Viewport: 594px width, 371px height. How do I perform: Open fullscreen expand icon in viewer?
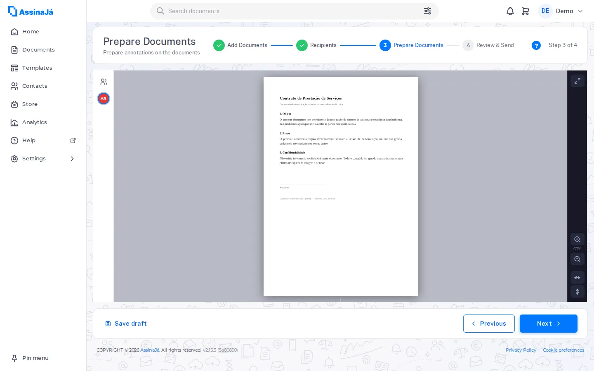click(577, 81)
